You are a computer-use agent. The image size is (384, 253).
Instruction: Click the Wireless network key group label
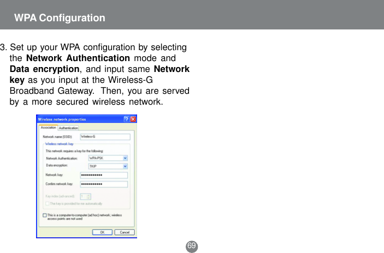pos(59,144)
